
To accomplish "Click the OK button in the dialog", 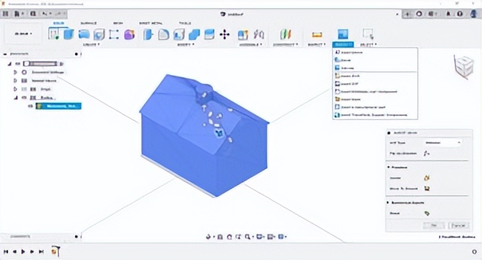I will pos(434,226).
